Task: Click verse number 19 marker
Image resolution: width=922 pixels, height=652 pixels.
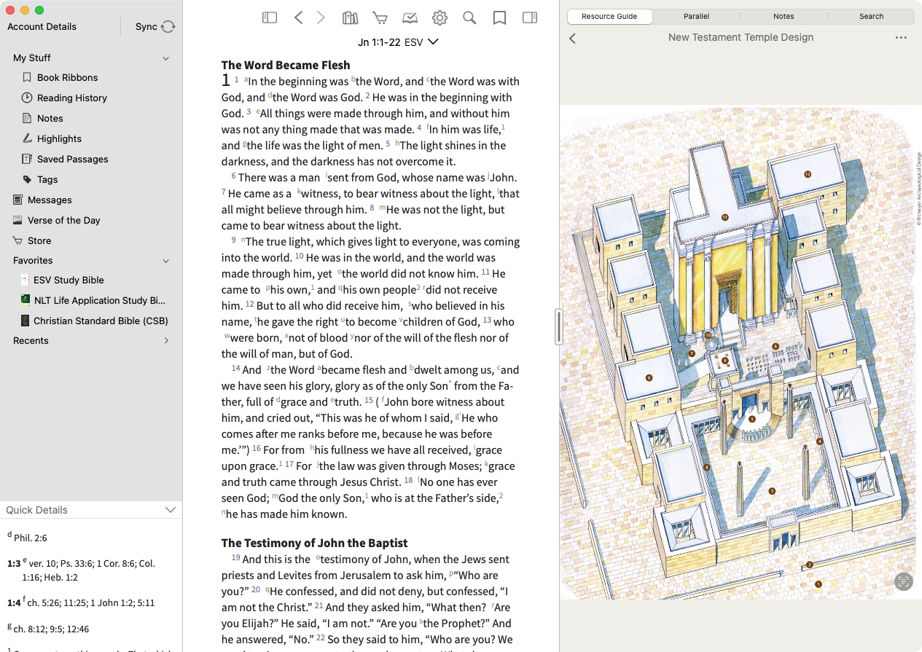Action: (235, 558)
